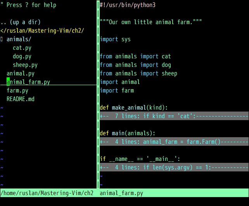
Task: Go up a directory
Action: click(20, 22)
